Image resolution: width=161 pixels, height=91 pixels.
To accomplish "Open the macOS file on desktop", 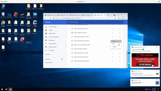I will pyautogui.click(x=3, y=48).
